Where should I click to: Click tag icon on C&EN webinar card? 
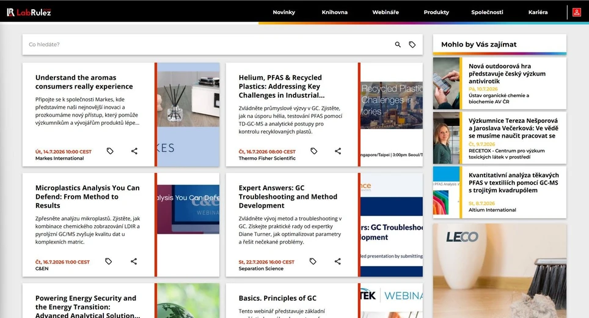[108, 261]
